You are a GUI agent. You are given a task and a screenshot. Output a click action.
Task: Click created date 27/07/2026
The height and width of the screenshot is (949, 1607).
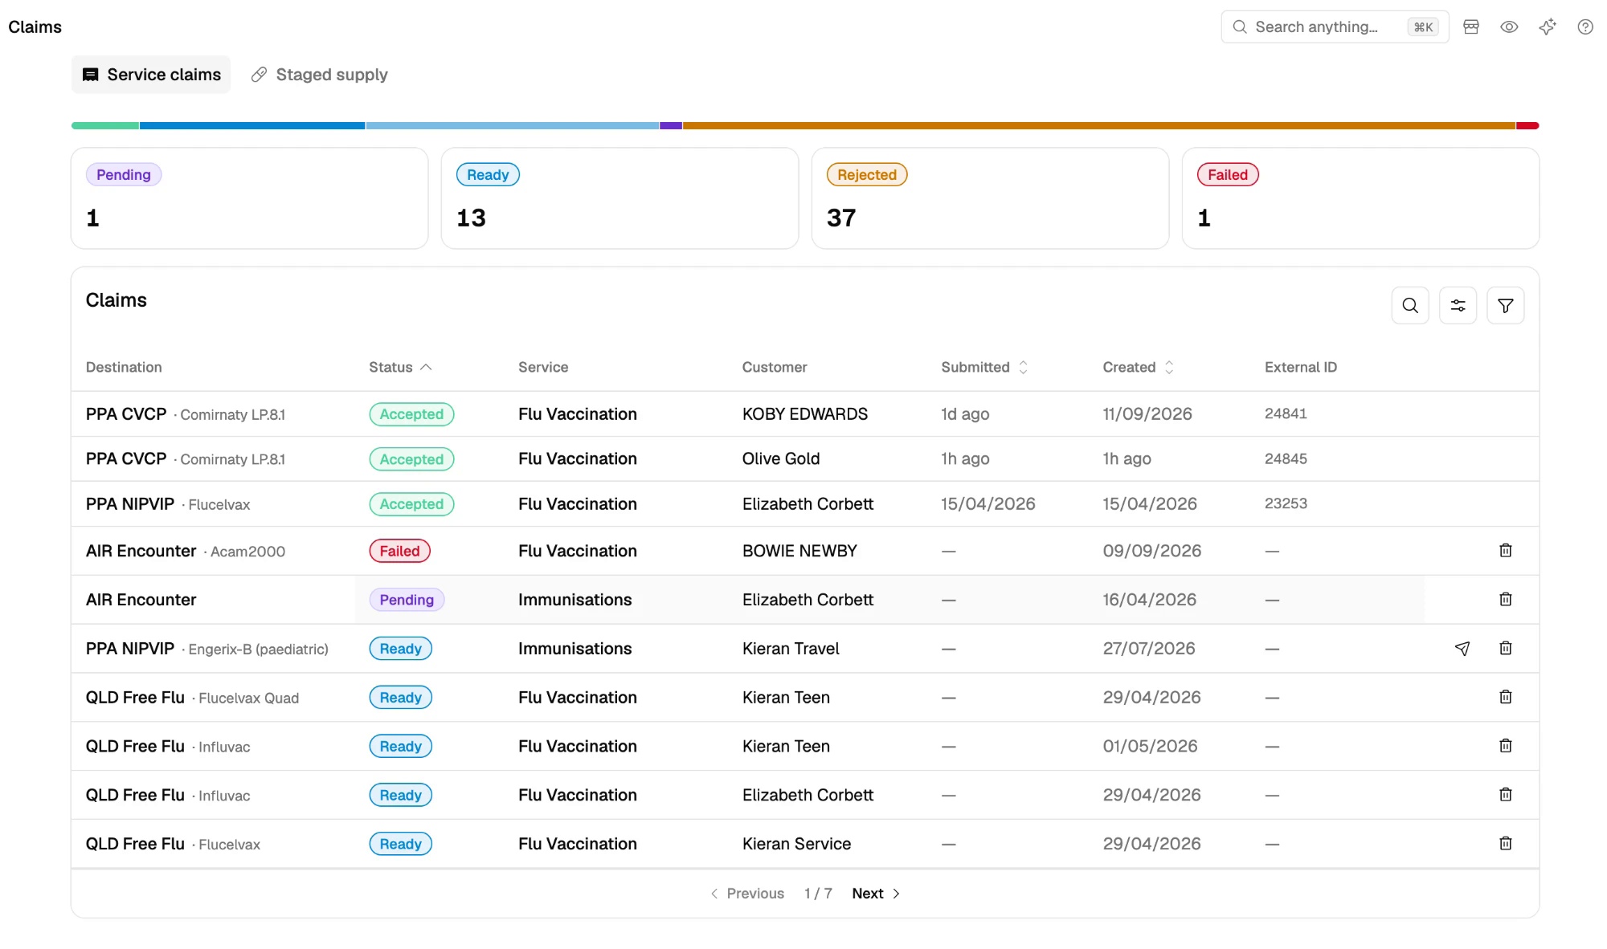1149,649
